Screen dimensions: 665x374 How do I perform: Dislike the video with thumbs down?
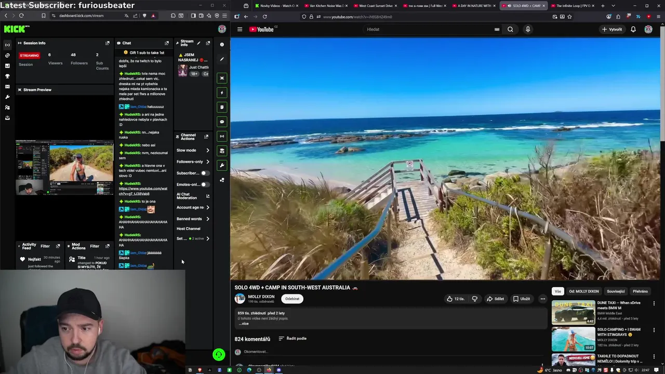(474, 299)
